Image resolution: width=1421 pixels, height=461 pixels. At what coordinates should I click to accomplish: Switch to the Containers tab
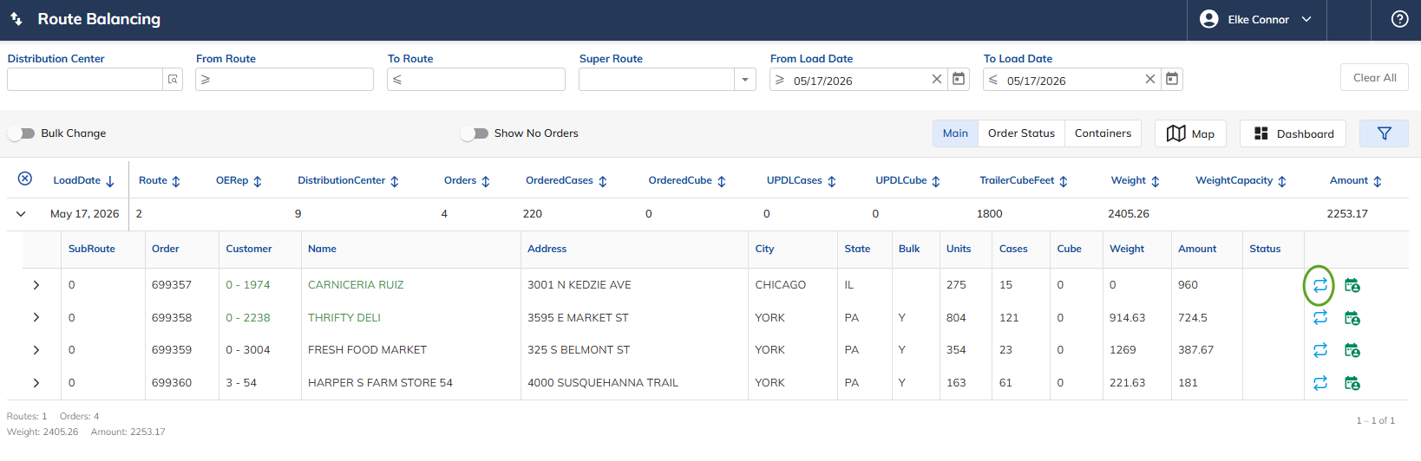click(x=1103, y=133)
